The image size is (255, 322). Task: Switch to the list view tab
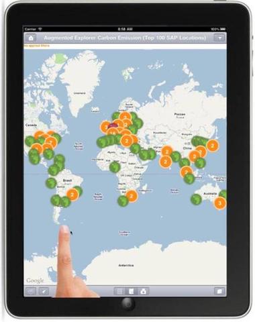point(119,291)
